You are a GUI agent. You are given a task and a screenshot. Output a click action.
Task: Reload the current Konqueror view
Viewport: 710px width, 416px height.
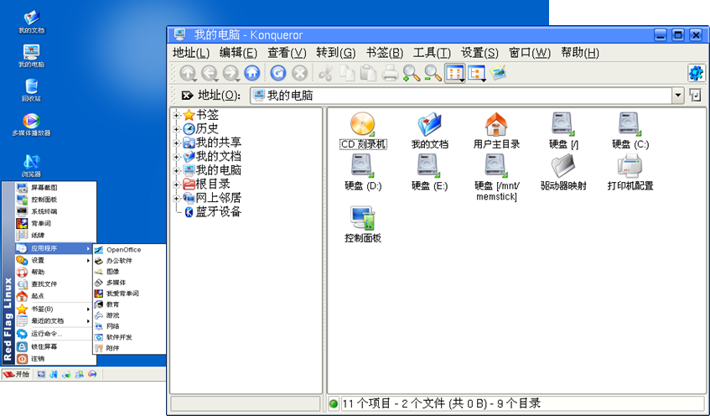click(278, 73)
